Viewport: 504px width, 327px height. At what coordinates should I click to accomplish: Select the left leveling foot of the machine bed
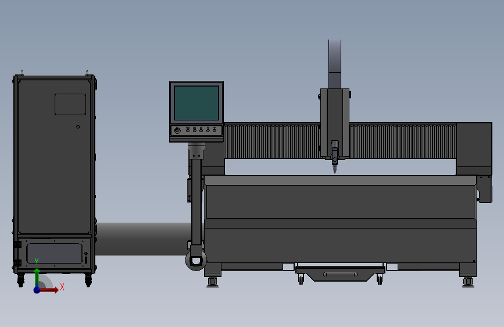click(212, 282)
